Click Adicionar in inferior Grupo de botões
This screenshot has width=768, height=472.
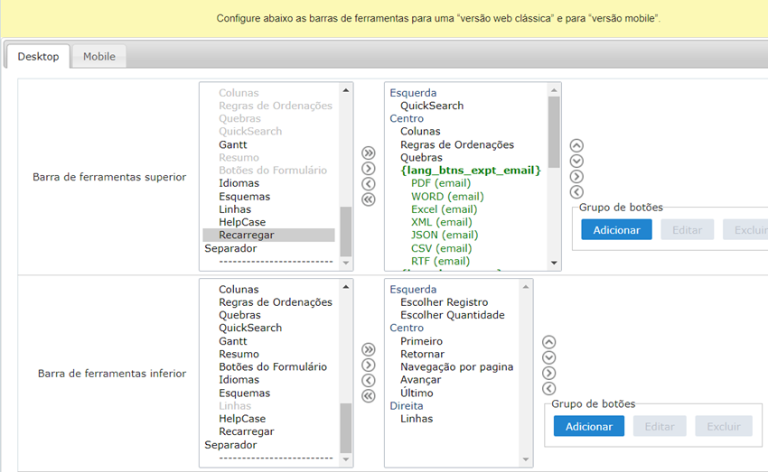[589, 427]
